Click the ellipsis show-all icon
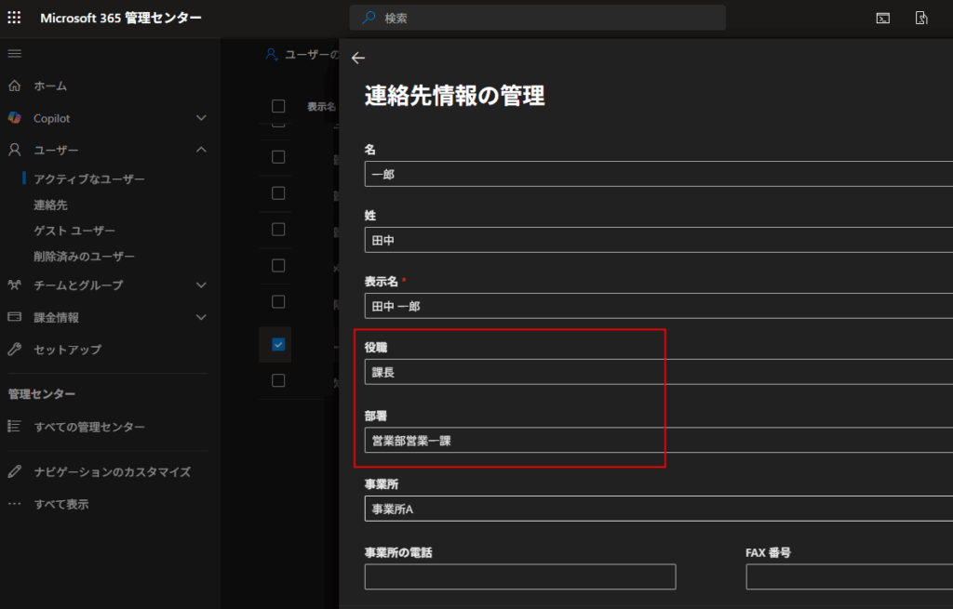Screen dimensions: 953x609 pyautogui.click(x=15, y=503)
